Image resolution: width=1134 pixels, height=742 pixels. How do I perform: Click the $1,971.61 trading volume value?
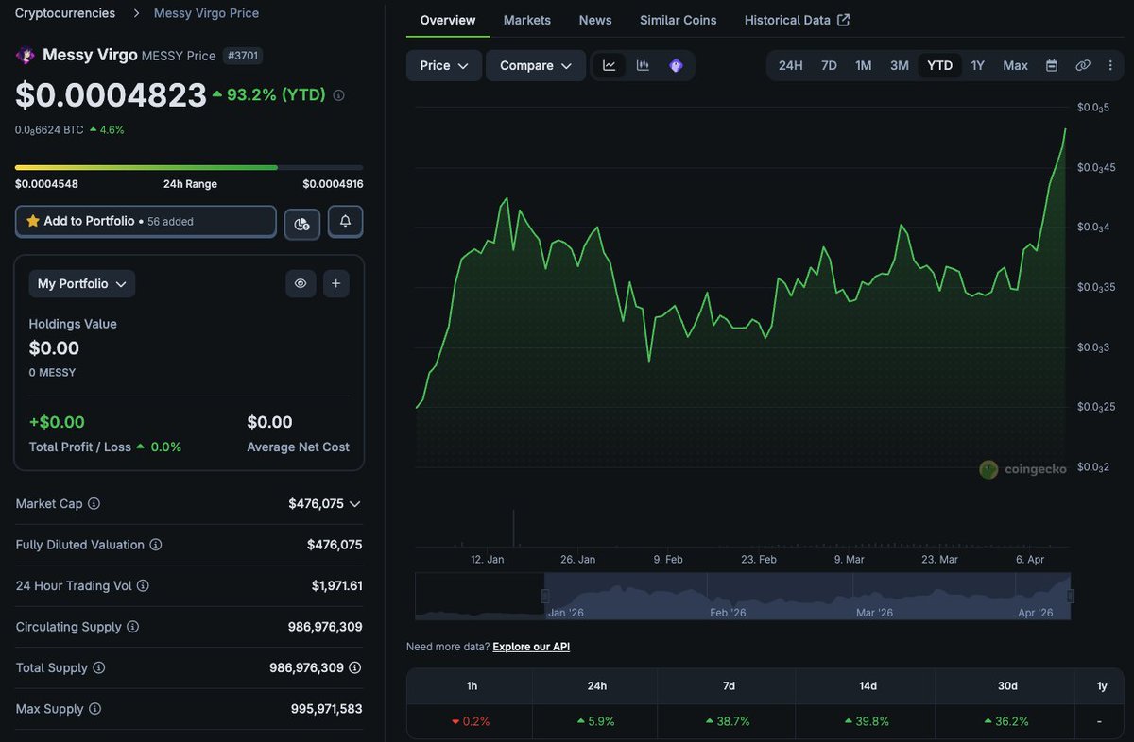337,586
